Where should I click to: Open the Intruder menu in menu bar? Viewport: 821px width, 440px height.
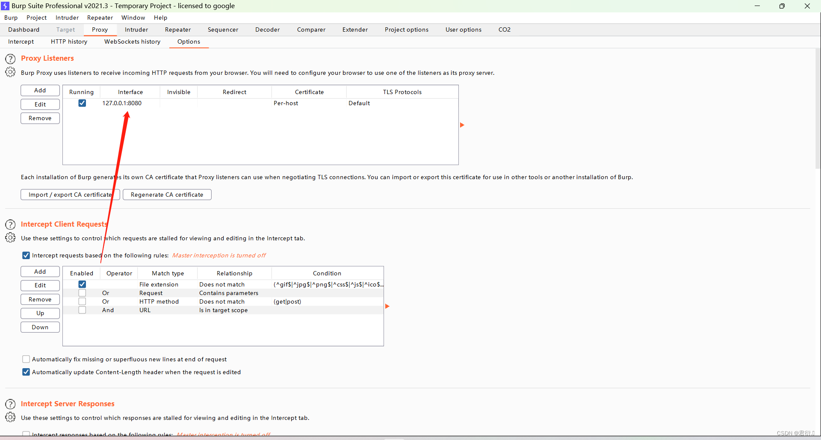67,18
